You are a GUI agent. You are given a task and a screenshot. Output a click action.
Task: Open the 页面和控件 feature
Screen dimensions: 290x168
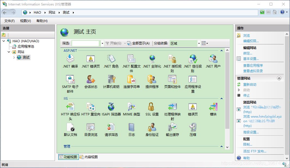pyautogui.click(x=172, y=82)
